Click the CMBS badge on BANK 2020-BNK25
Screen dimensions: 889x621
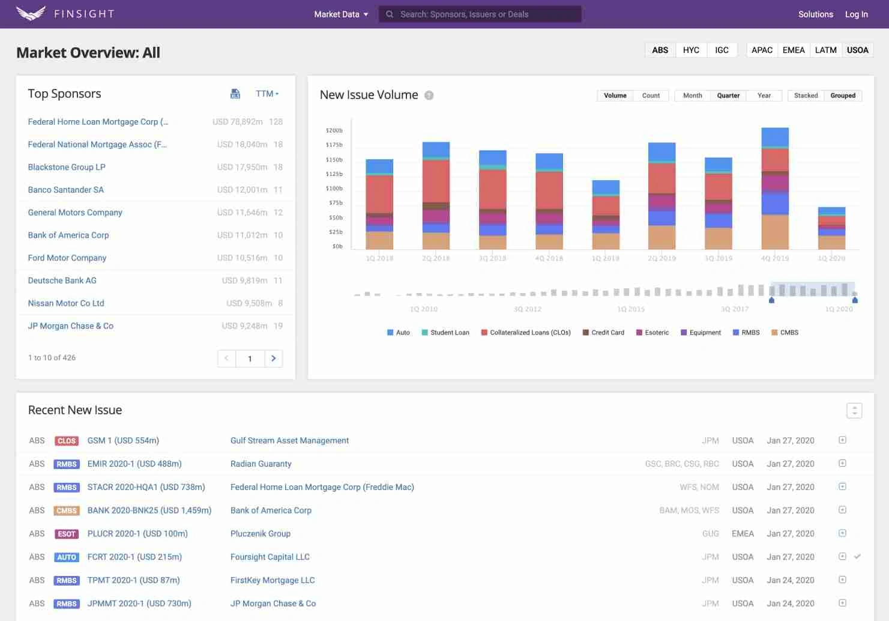[67, 510]
